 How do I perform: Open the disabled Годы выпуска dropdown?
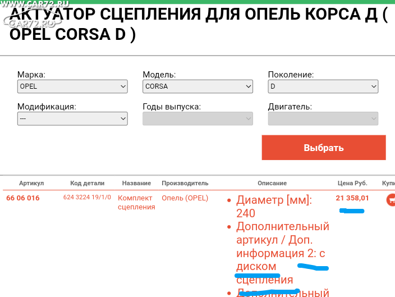point(197,118)
